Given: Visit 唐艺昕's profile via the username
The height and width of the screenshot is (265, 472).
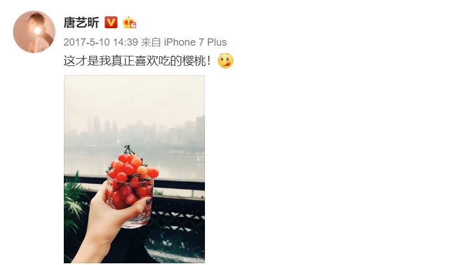Looking at the screenshot, I should click(81, 23).
